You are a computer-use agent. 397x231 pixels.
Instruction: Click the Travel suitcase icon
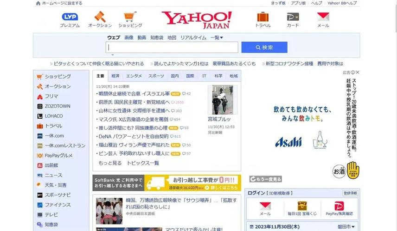(x=263, y=17)
